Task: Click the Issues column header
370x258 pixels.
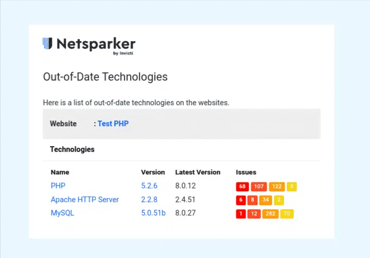Action: [x=246, y=172]
